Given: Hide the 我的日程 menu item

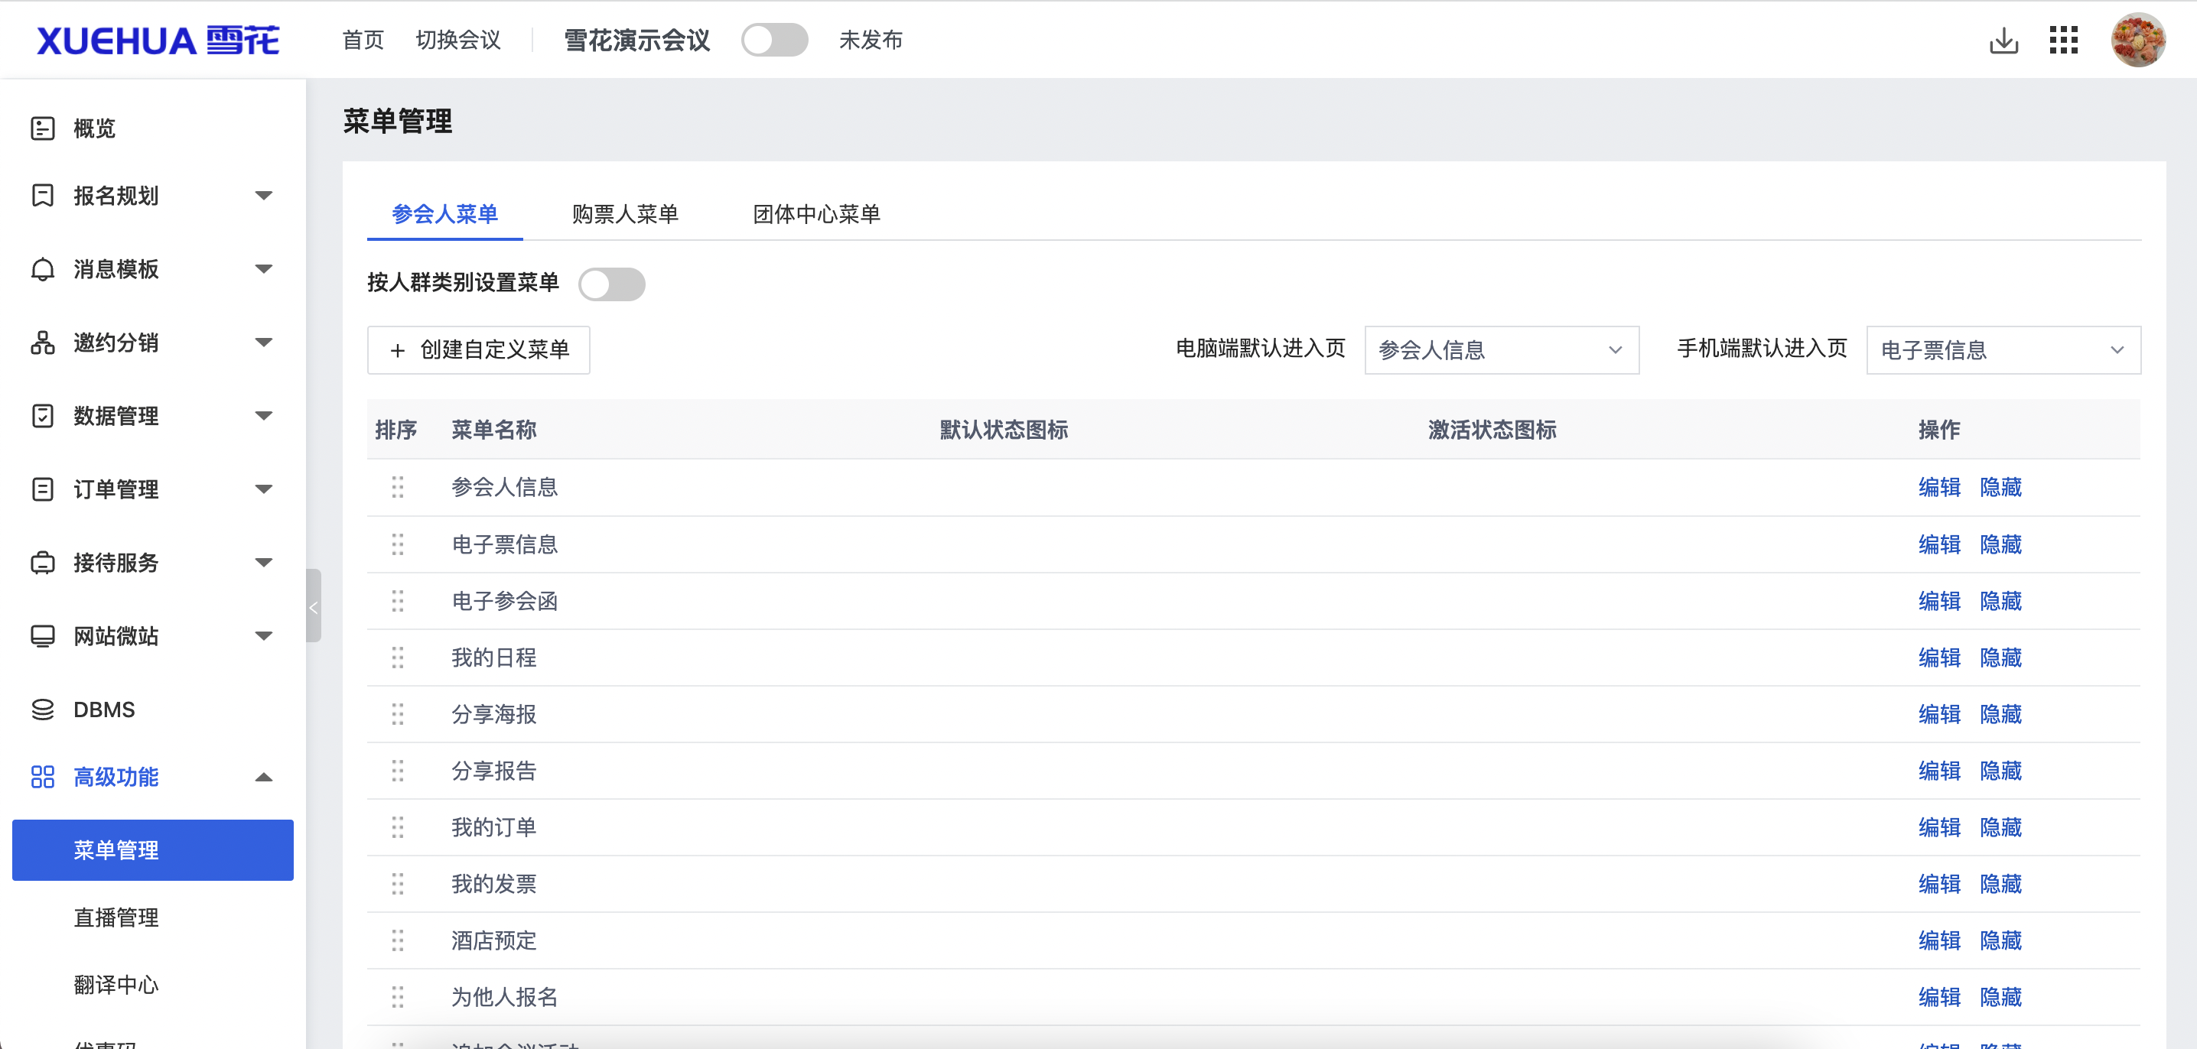Looking at the screenshot, I should point(2000,657).
